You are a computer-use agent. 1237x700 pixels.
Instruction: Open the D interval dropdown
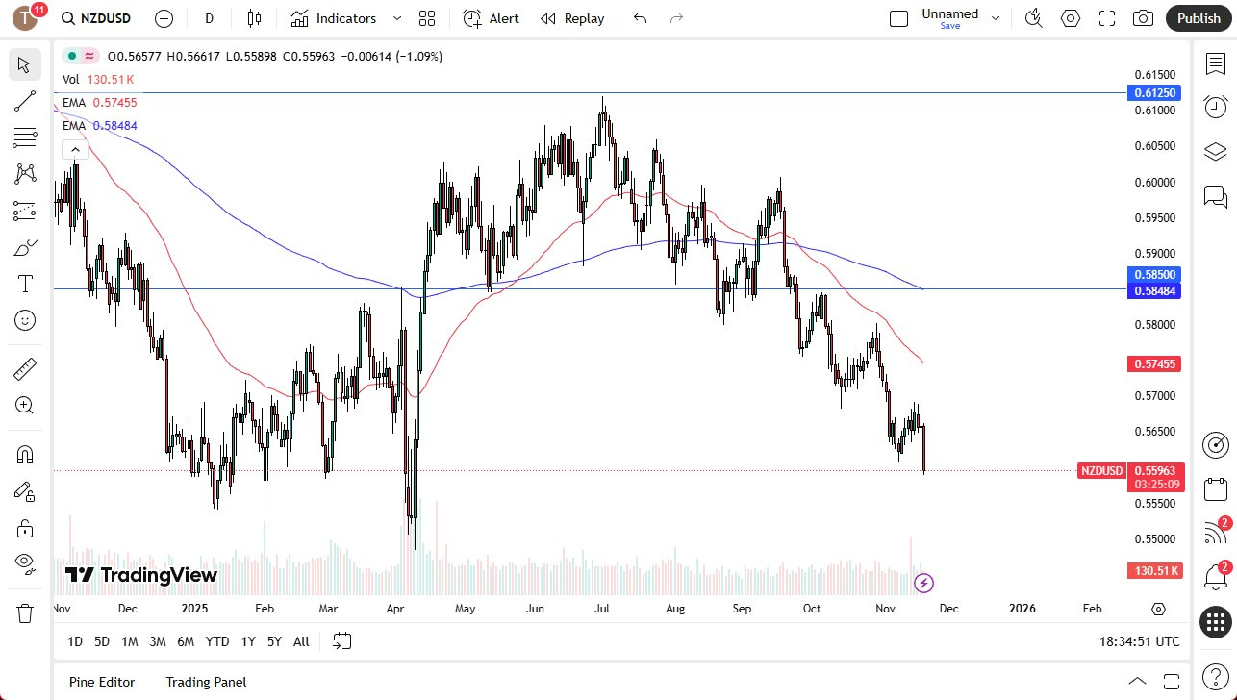(209, 17)
